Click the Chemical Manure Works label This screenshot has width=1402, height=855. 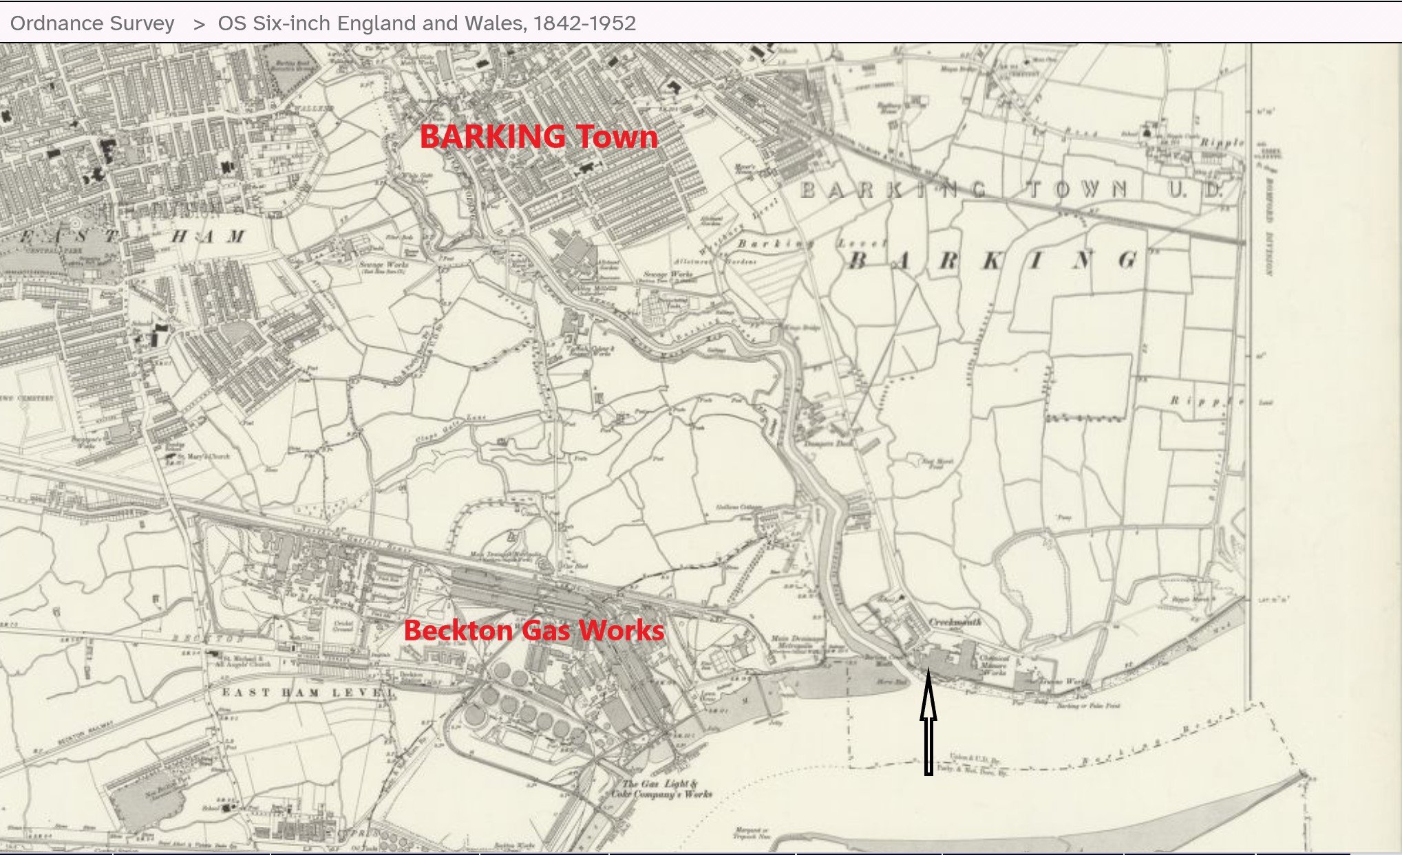[993, 664]
